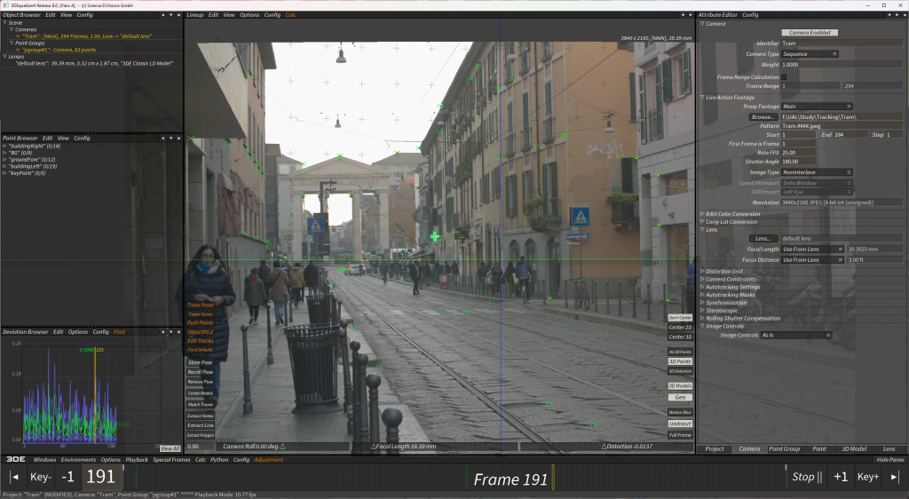909x499 pixels.
Task: Open the Proxy Footage dropdown set to Main
Action: 817,106
